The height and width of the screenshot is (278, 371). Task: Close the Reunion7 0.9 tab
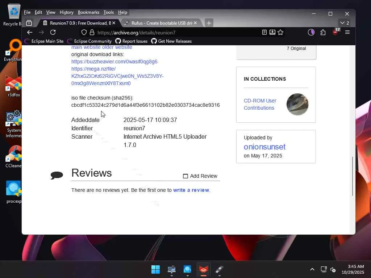[114, 23]
